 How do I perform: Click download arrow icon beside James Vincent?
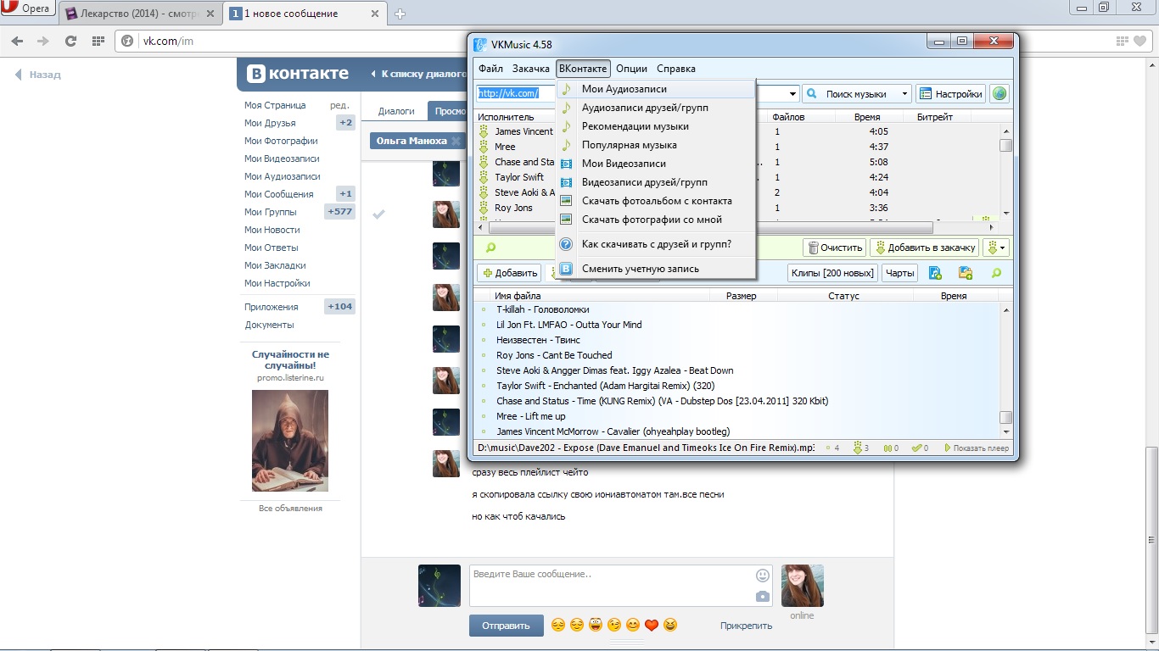point(484,131)
